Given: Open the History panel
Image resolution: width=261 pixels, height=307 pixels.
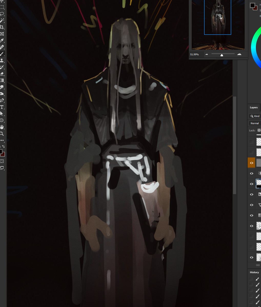Looking at the screenshot, I should (x=254, y=272).
